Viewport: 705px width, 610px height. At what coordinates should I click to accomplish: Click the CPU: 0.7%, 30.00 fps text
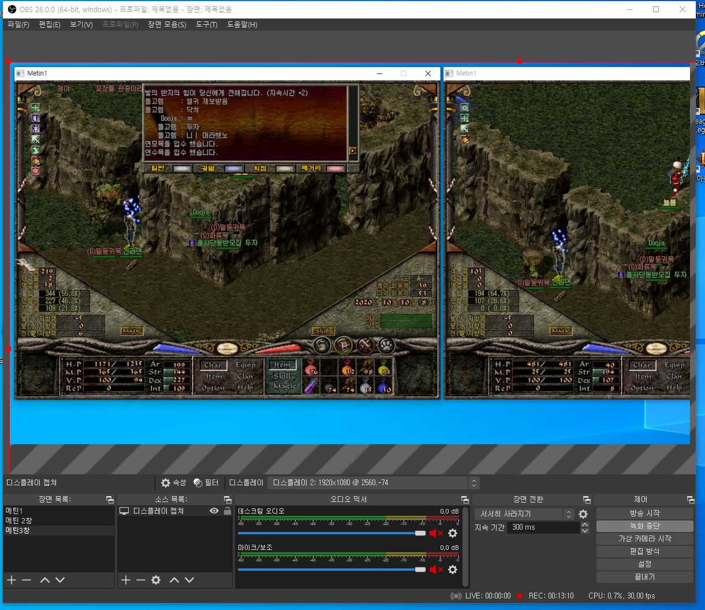pos(622,596)
